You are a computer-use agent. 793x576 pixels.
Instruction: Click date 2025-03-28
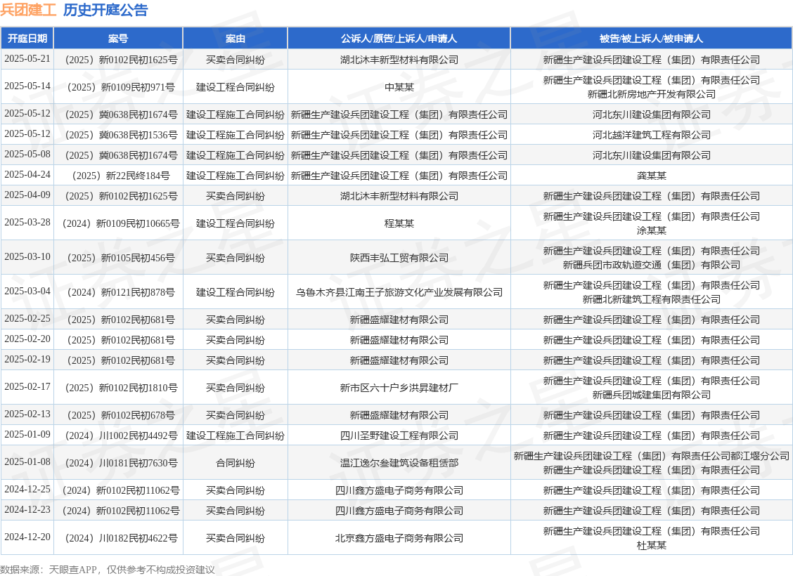[x=27, y=222]
